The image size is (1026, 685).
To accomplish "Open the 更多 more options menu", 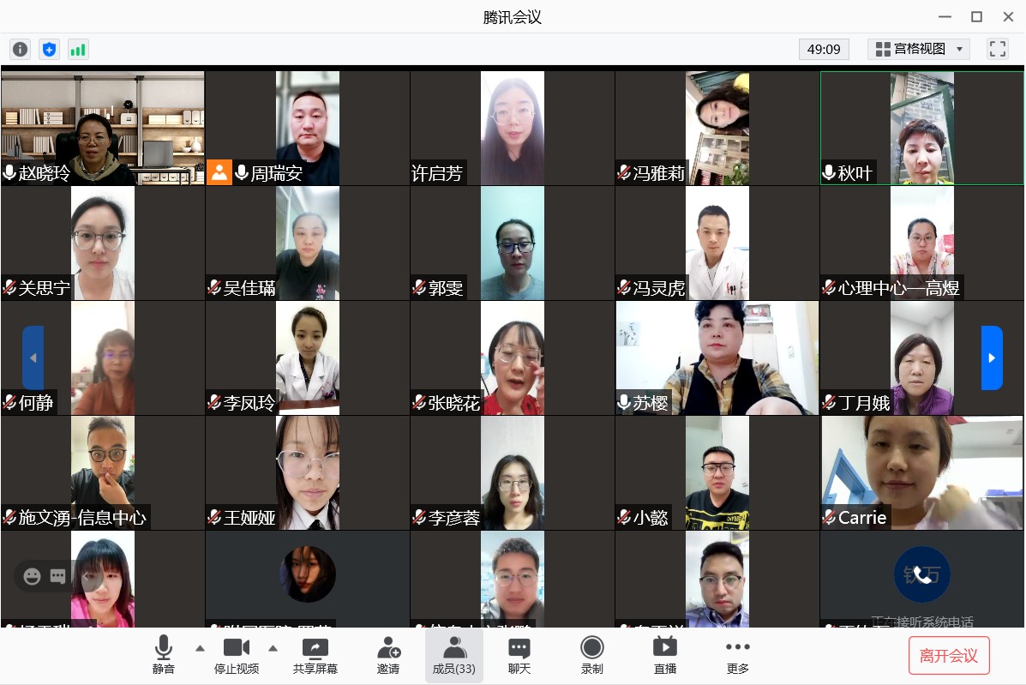I will [737, 656].
